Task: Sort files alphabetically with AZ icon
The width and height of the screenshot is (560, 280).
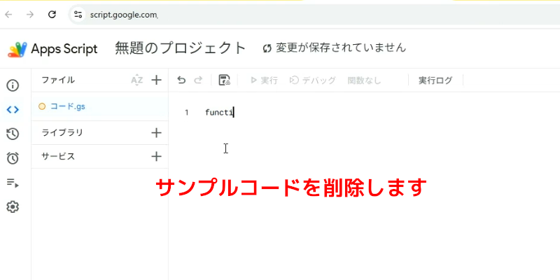Action: (x=136, y=80)
